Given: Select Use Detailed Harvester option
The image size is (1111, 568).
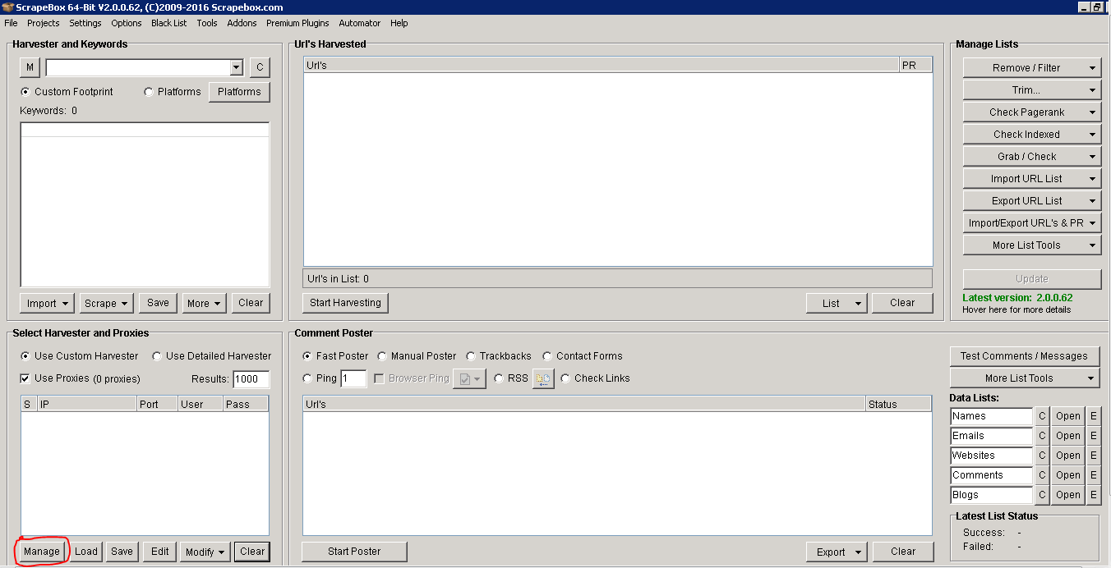Looking at the screenshot, I should (157, 356).
